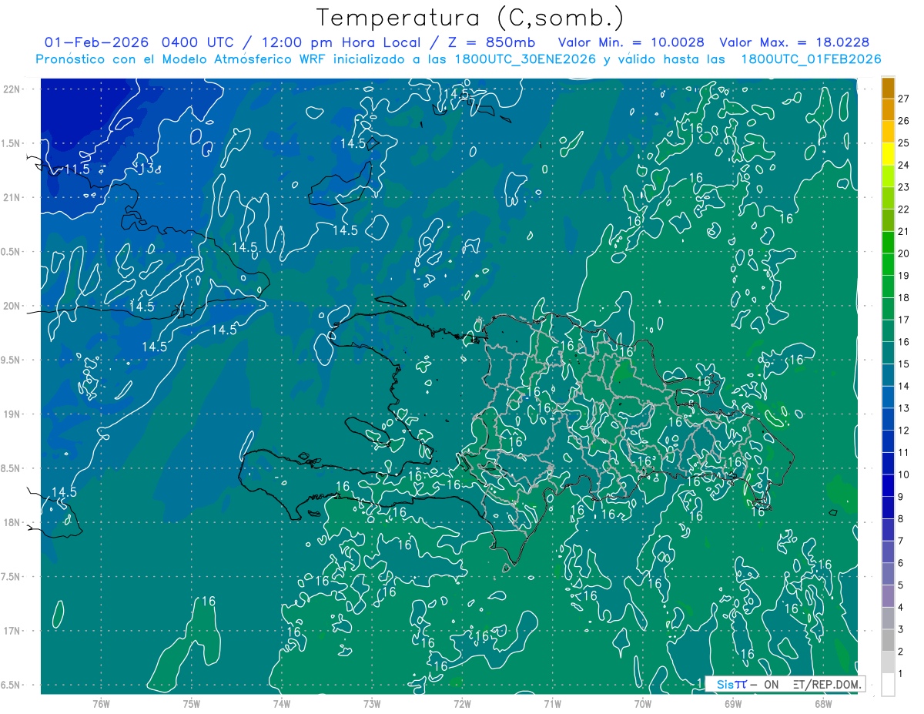Click the "69W" longitude axis label
924x714 pixels.
(x=733, y=703)
